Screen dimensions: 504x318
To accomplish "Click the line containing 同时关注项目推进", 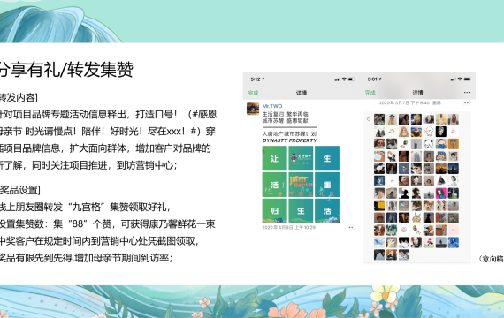I will pos(88,165).
